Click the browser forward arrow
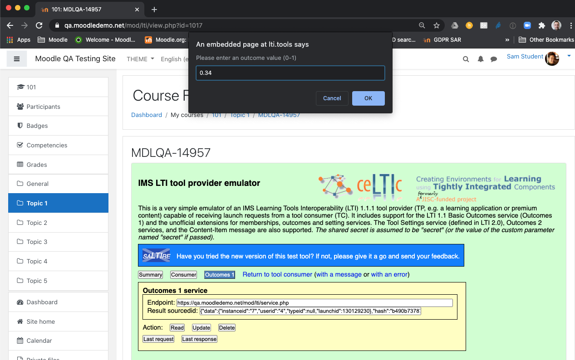Viewport: 575px width, 360px height. 25,25
